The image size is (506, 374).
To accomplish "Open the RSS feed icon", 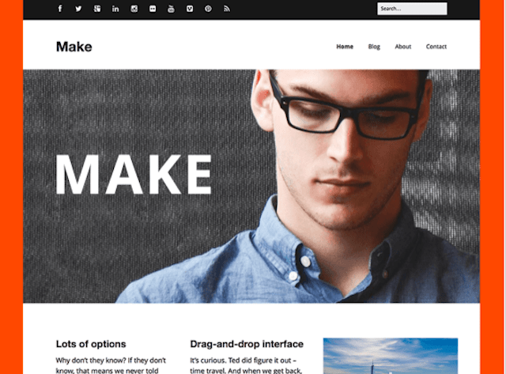I will [227, 9].
